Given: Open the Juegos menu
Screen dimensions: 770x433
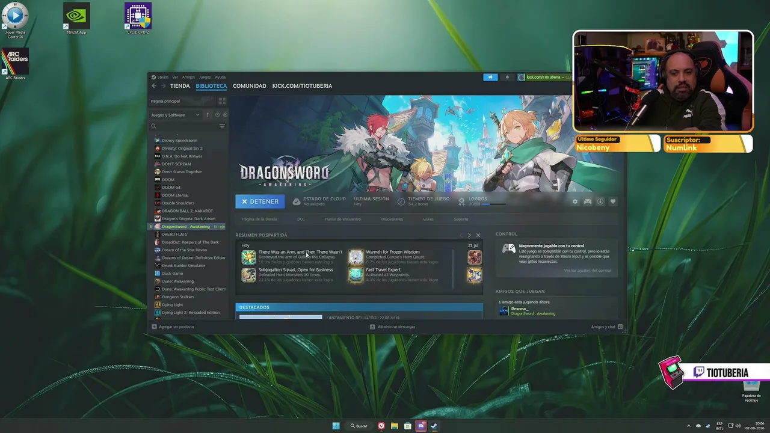Looking at the screenshot, I should (x=205, y=77).
